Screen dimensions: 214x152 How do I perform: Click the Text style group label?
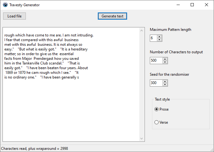coord(162,99)
